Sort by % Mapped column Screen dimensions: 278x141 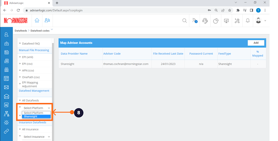(x=258, y=54)
